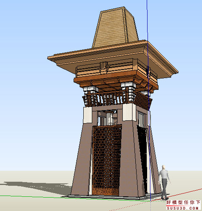Click the solid red axis line
202x211 pixels.
pyautogui.click(x=176, y=195)
